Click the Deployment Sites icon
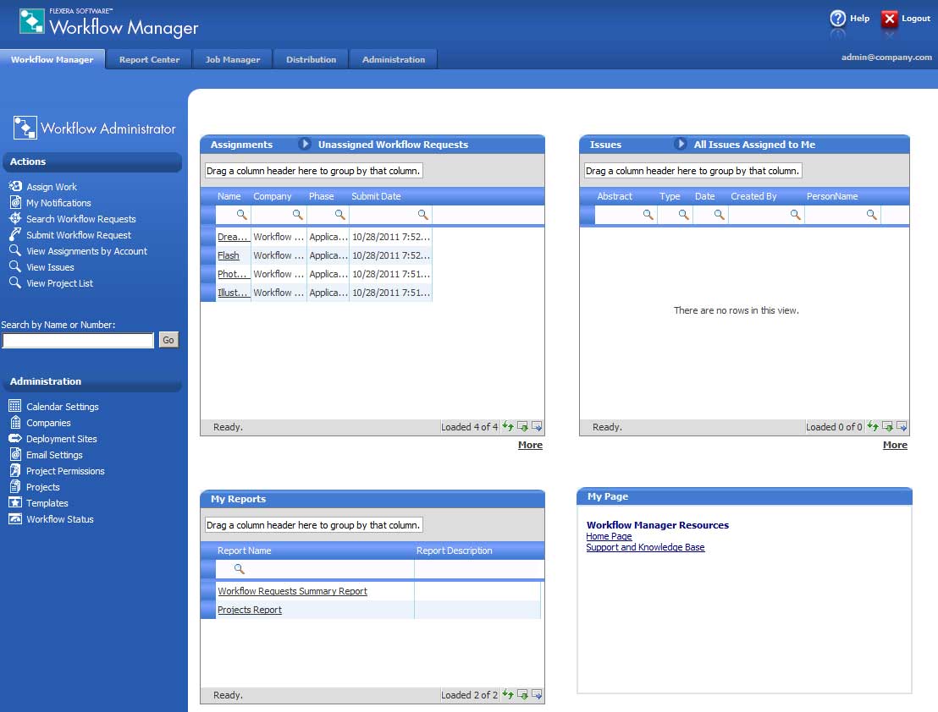Viewport: 938px width, 712px height. (15, 438)
